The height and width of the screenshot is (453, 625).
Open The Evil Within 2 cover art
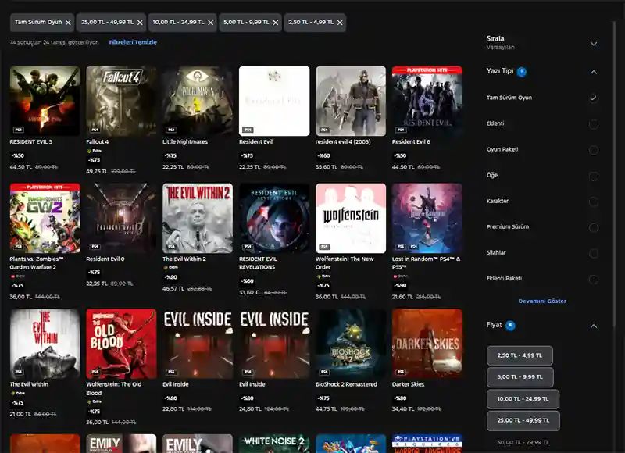point(198,219)
